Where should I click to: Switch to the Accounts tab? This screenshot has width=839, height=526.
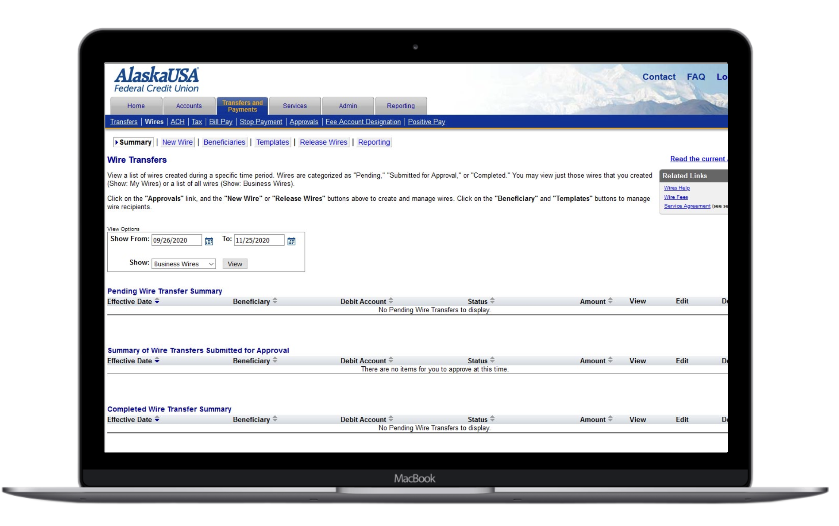tap(189, 106)
